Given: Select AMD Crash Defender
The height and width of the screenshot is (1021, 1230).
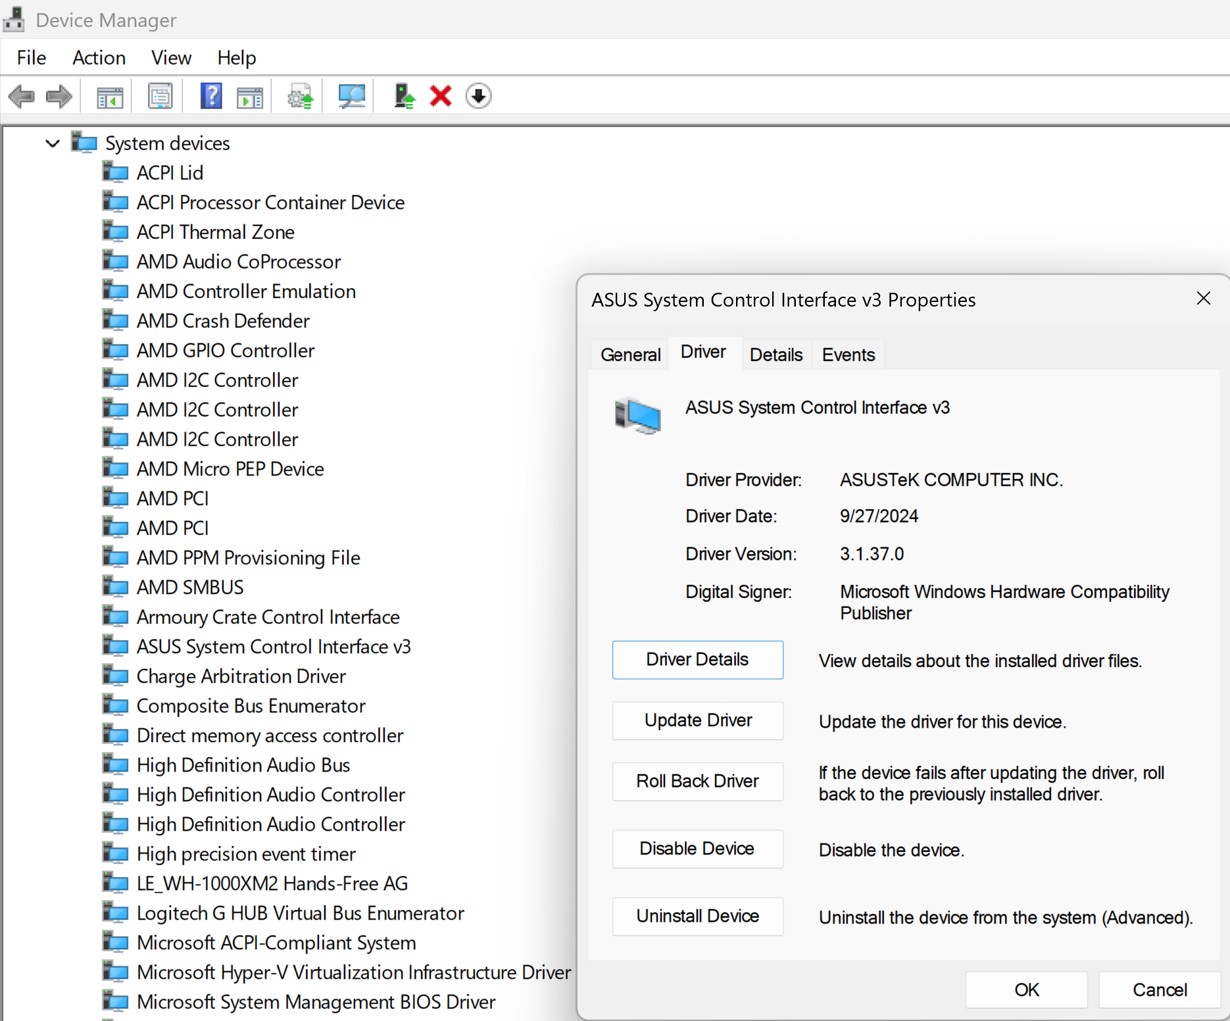Looking at the screenshot, I should click(x=223, y=321).
